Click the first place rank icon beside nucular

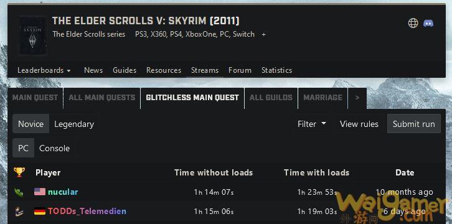pyautogui.click(x=19, y=192)
